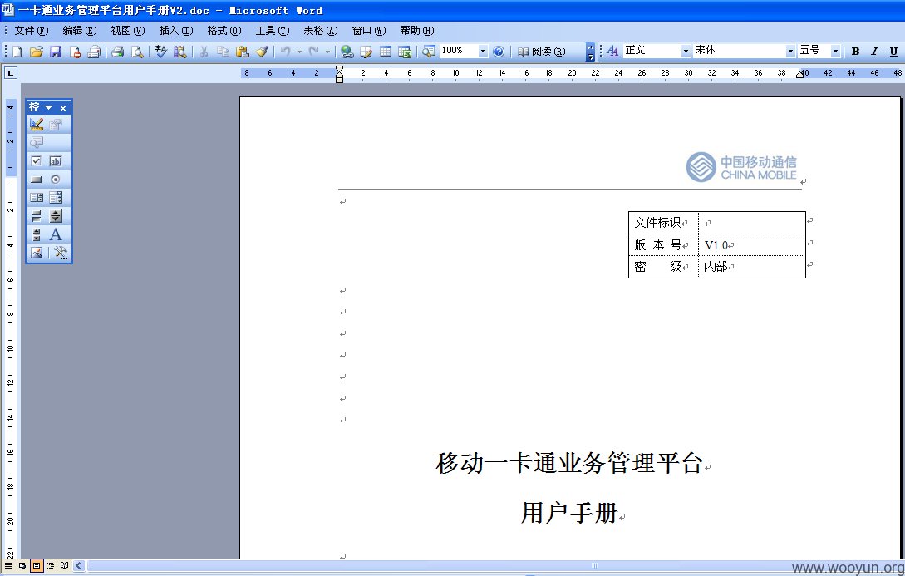This screenshot has width=905, height=576.
Task: Insert a check box control
Action: coord(37,161)
